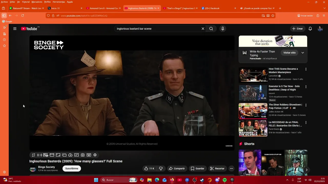Click the volume boost icon below the video
This screenshot has width=328, height=184.
pyautogui.click(x=39, y=155)
